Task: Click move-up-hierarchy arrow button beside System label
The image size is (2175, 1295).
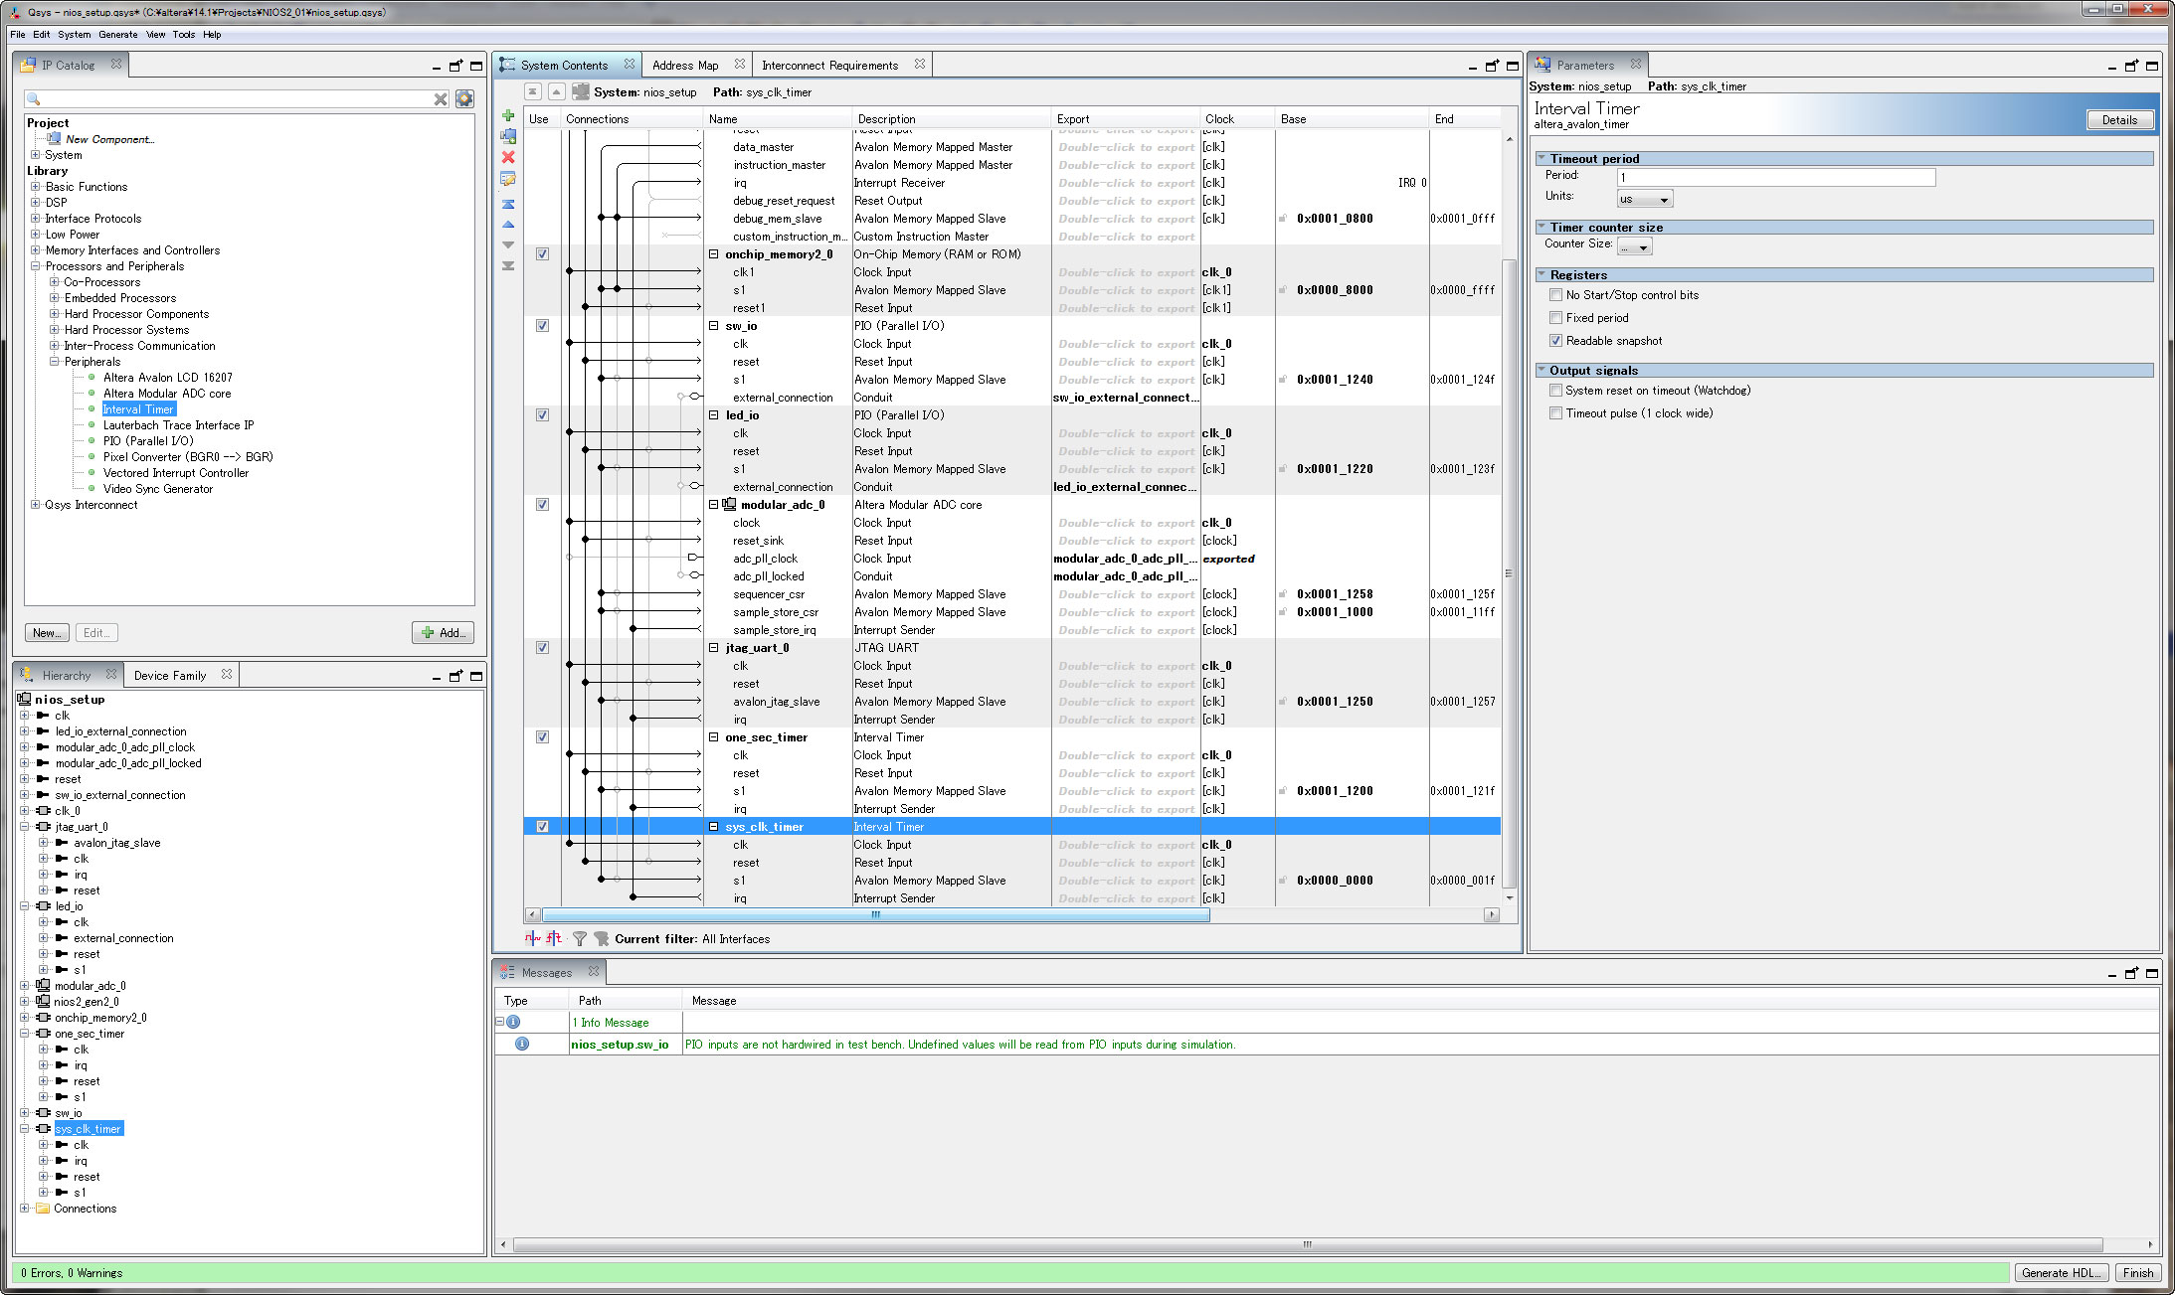Action: (x=557, y=91)
